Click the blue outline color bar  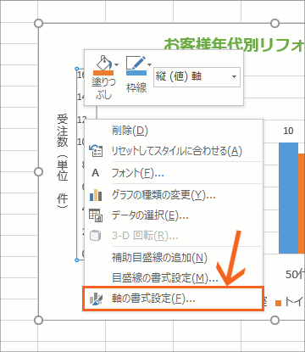[x=136, y=73]
